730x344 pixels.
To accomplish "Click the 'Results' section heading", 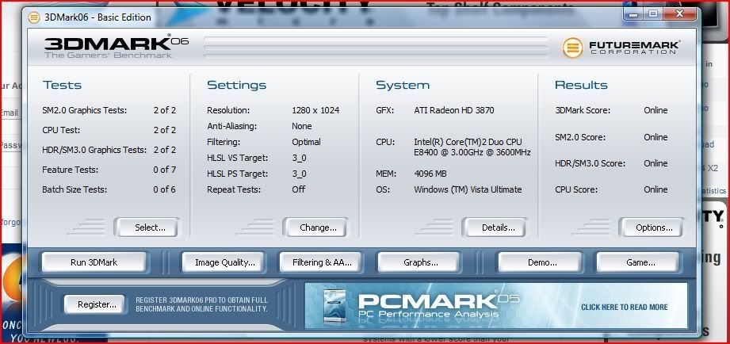I will pyautogui.click(x=581, y=85).
